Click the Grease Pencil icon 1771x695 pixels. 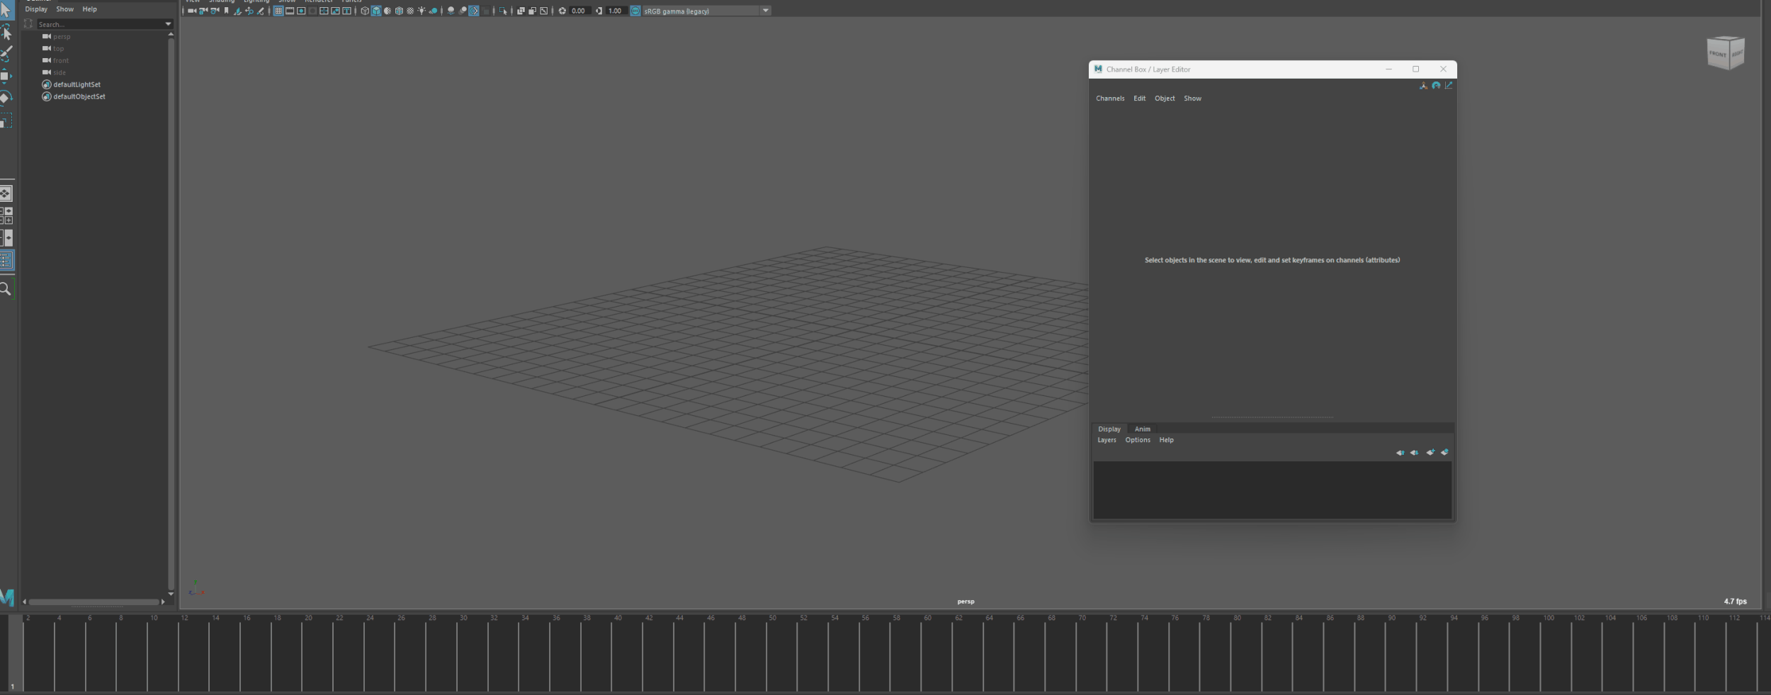coord(260,11)
